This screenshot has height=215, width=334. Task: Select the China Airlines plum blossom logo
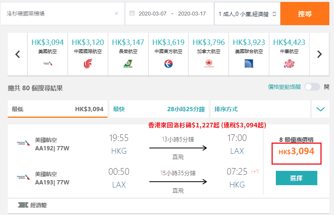coord(289,64)
